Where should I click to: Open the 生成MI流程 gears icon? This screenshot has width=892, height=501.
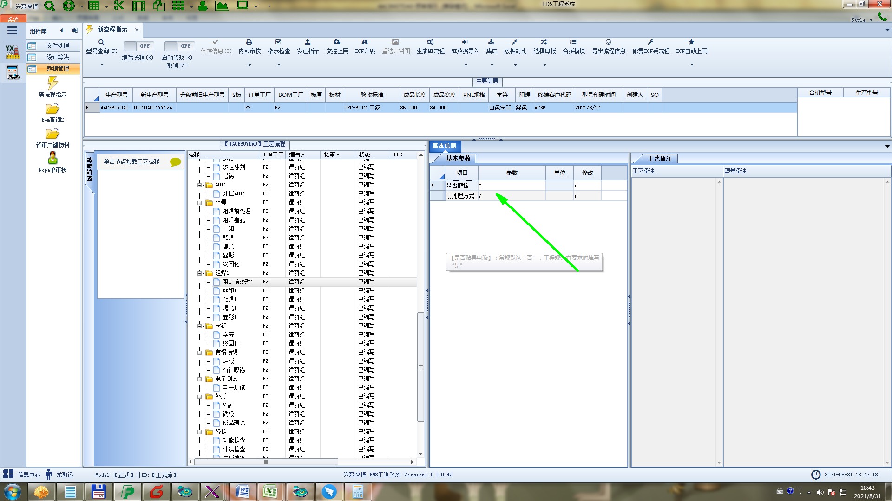430,42
